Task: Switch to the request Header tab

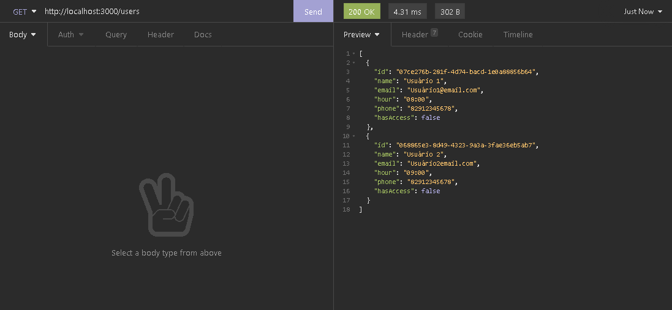Action: tap(160, 35)
